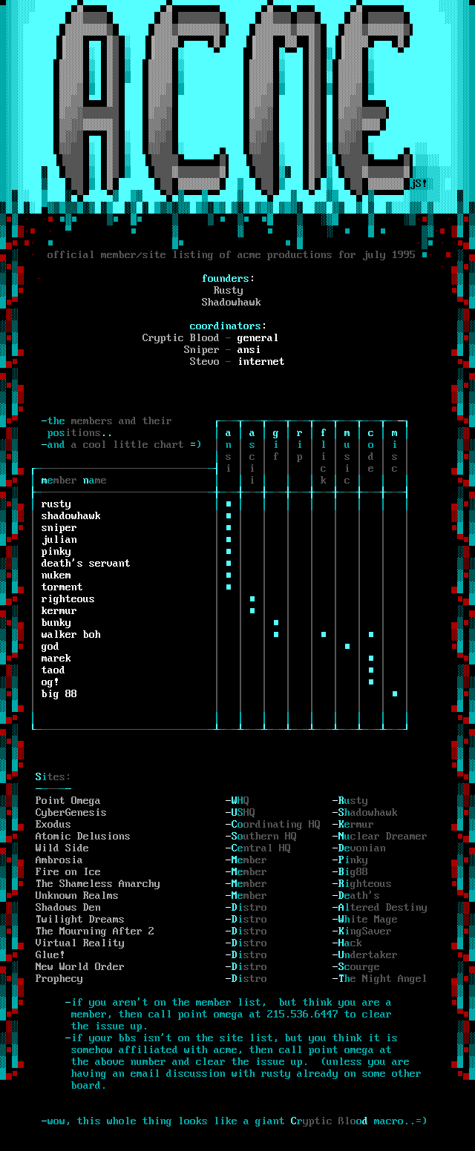This screenshot has width=475, height=1151.
Task: Click the jS! artist signature beside the logo
Action: pyautogui.click(x=419, y=183)
